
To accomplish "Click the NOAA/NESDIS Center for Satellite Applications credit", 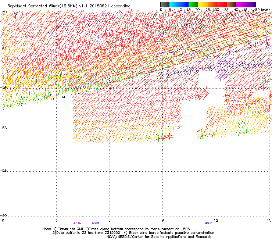I will coord(159,237).
